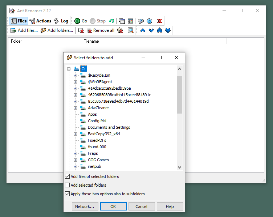The width and height of the screenshot is (273, 217).
Task: Click the inetpub folder icon
Action: click(83, 166)
